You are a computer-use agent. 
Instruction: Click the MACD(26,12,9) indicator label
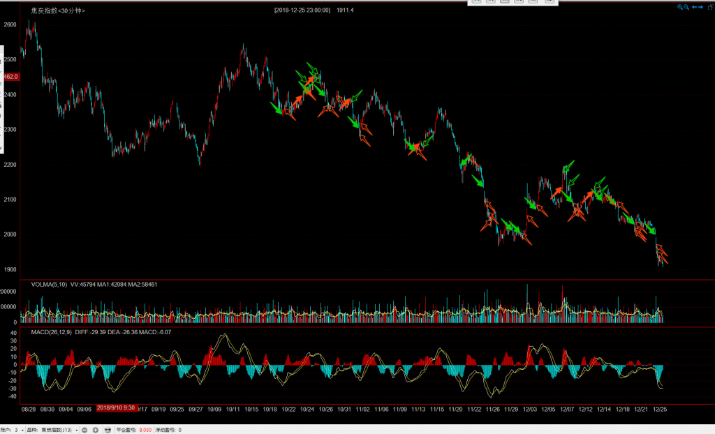point(52,332)
